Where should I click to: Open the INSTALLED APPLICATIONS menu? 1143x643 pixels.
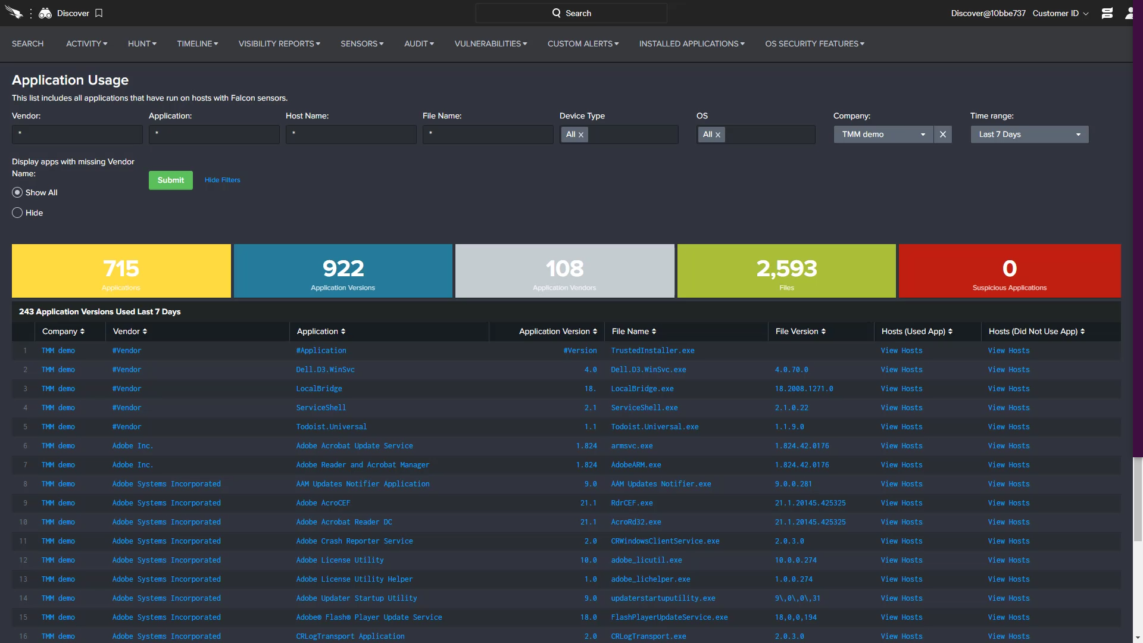(x=692, y=43)
